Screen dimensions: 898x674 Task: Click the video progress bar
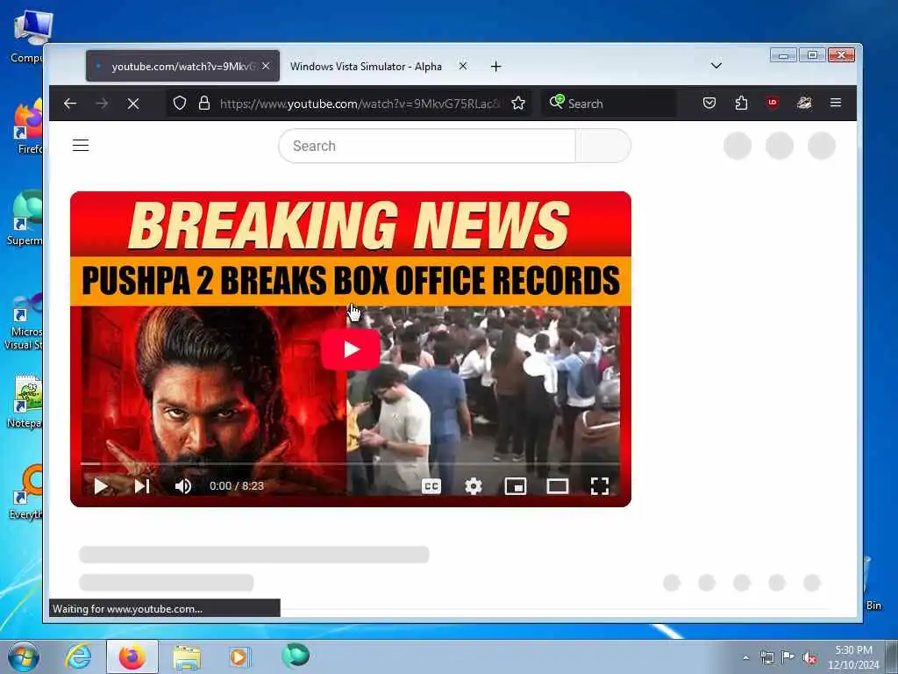[351, 463]
